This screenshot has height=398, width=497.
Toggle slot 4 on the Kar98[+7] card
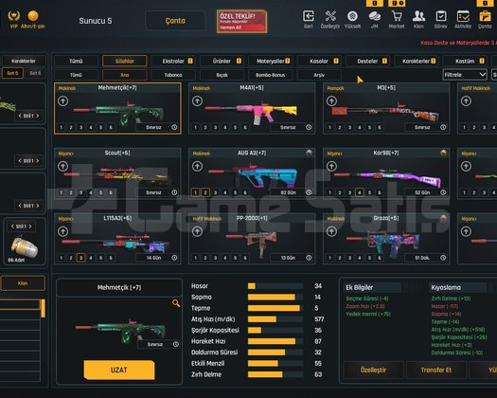[360, 192]
